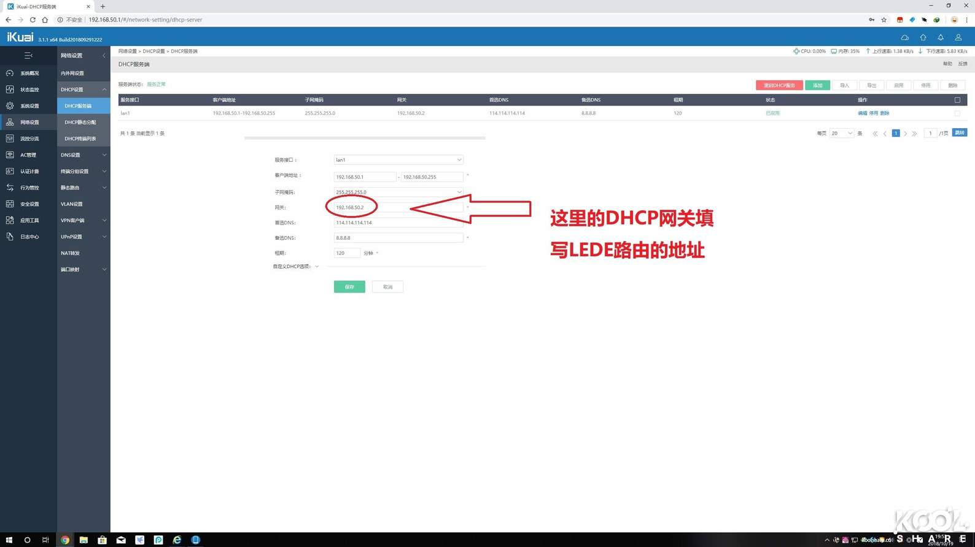Expand the UPnP设置 submenu
This screenshot has height=547, width=975.
pos(104,237)
